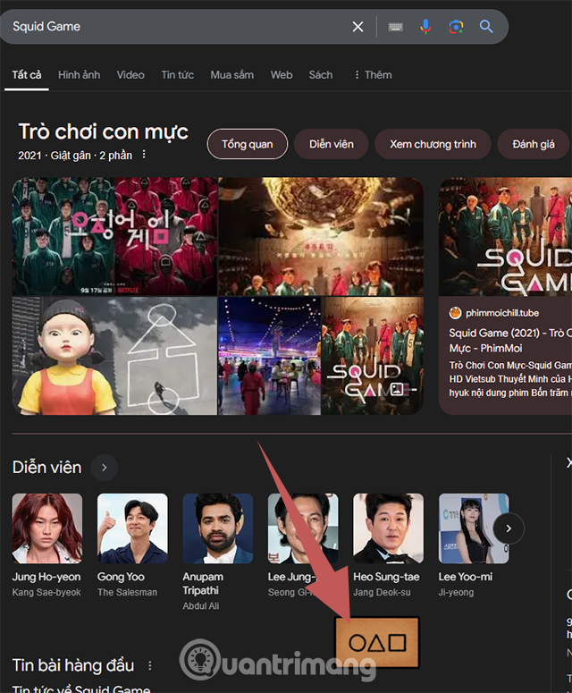Open the giant doll image thumbnail
The height and width of the screenshot is (693, 572).
pos(114,356)
